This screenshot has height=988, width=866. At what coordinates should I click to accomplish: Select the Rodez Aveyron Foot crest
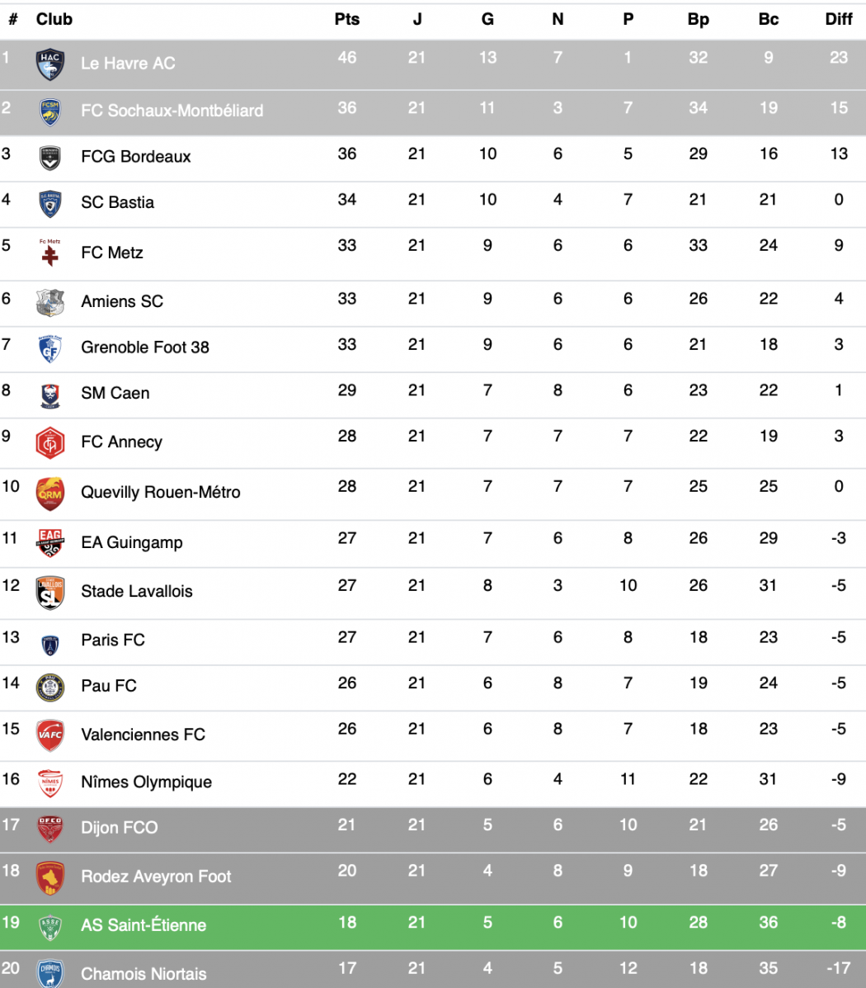point(50,877)
